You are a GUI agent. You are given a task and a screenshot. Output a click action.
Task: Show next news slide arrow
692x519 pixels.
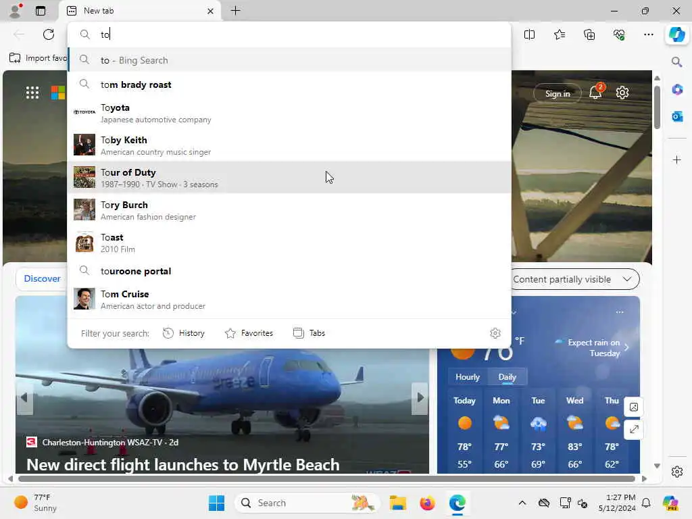(420, 397)
